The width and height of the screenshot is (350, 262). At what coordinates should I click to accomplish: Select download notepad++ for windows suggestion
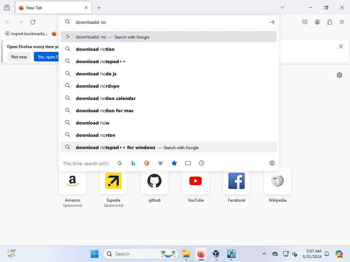[169, 147]
